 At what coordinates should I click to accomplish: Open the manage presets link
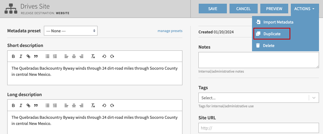[x=170, y=31]
